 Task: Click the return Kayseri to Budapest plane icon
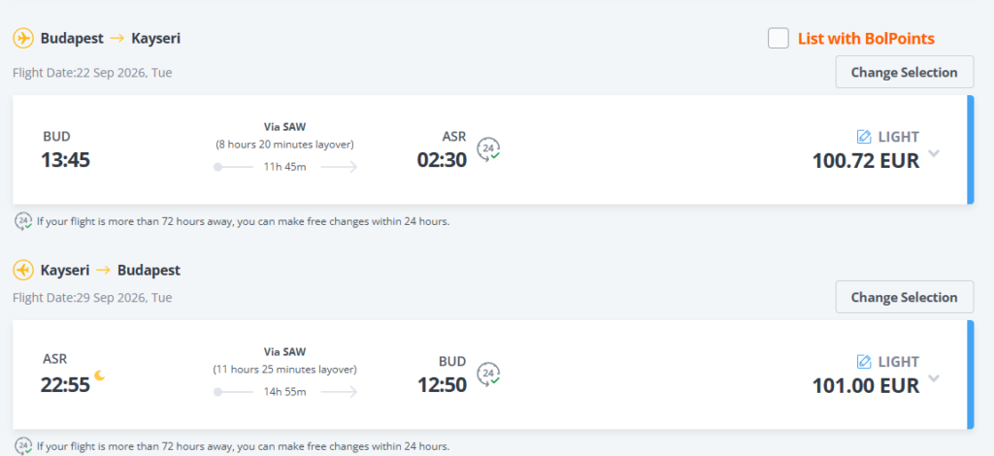pyautogui.click(x=23, y=270)
